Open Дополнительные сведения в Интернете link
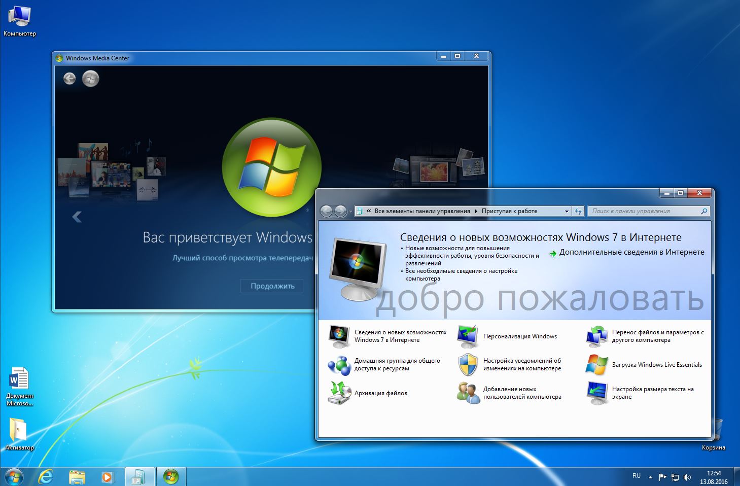Viewport: 740px width, 486px height. 631,252
